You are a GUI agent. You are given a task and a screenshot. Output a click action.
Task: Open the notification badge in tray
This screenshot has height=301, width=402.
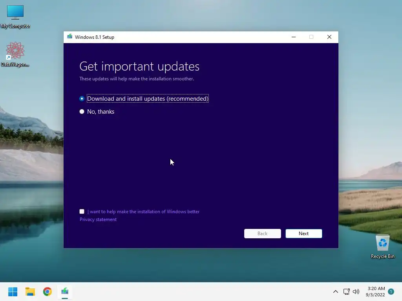[x=391, y=291]
